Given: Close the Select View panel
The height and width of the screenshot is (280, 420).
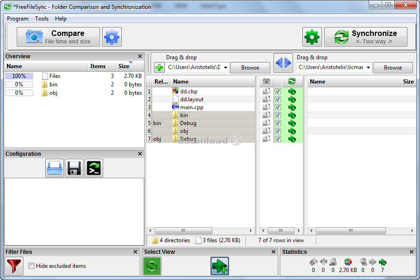Looking at the screenshot, I should coord(273,252).
